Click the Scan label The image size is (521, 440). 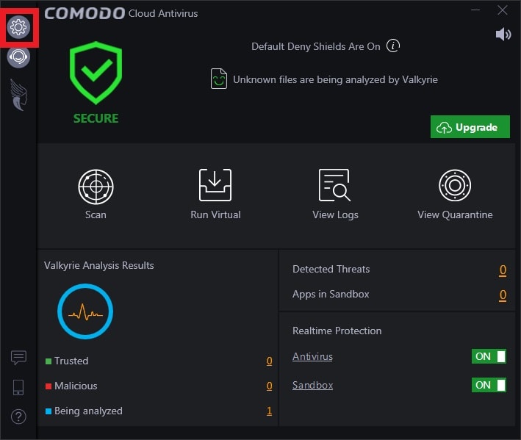pyautogui.click(x=96, y=214)
